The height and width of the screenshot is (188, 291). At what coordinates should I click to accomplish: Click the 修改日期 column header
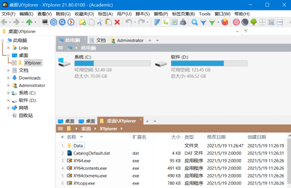pyautogui.click(x=216, y=137)
